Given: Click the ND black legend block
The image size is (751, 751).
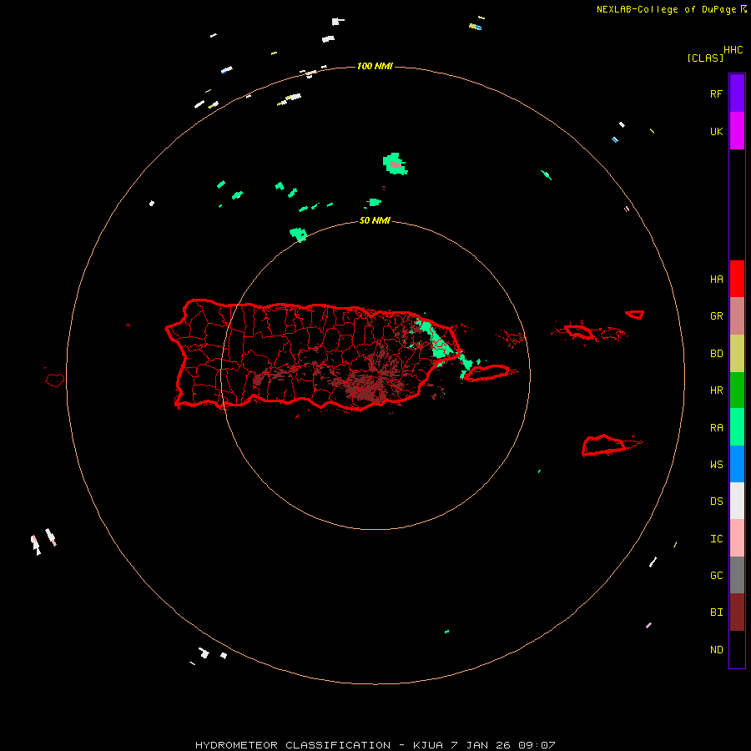Looking at the screenshot, I should tap(737, 649).
